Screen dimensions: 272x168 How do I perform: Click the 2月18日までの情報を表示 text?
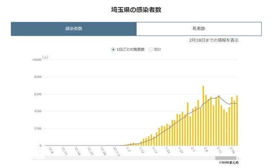tap(214, 40)
